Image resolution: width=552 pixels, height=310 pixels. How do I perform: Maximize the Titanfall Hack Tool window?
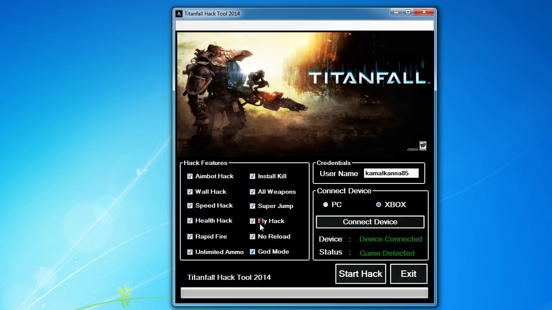coord(408,12)
